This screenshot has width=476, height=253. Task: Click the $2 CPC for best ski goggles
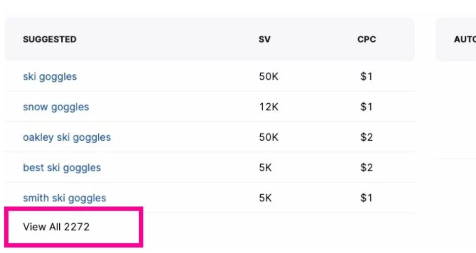[366, 168]
